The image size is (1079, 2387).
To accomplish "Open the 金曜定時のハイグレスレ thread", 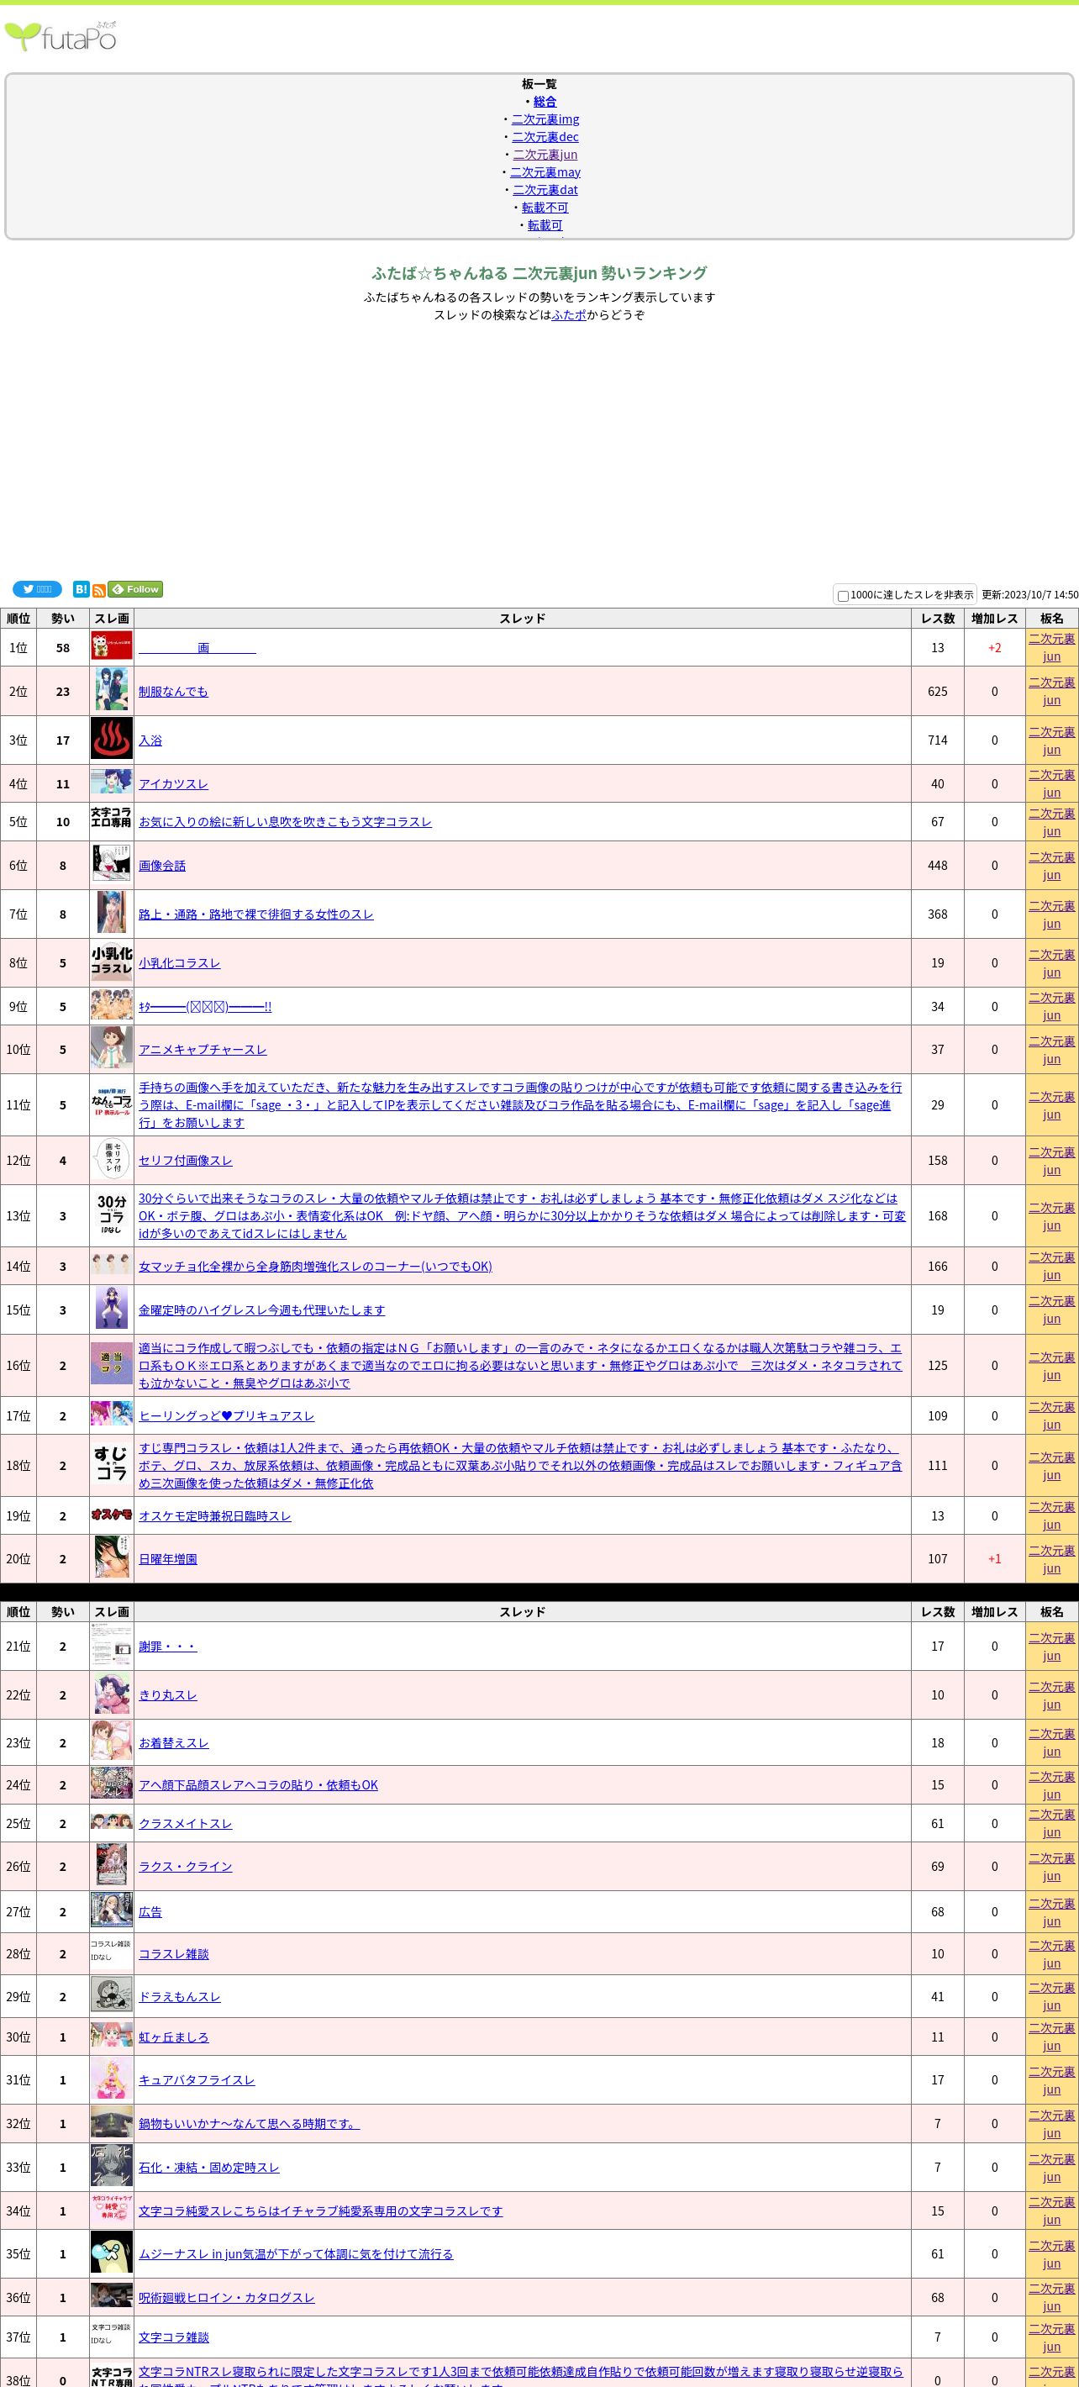I will (262, 1310).
